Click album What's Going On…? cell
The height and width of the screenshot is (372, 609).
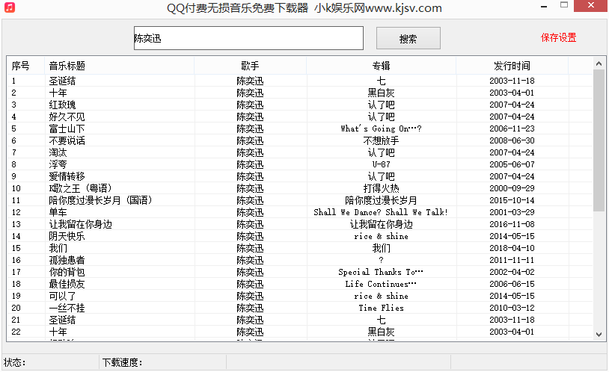coord(381,128)
